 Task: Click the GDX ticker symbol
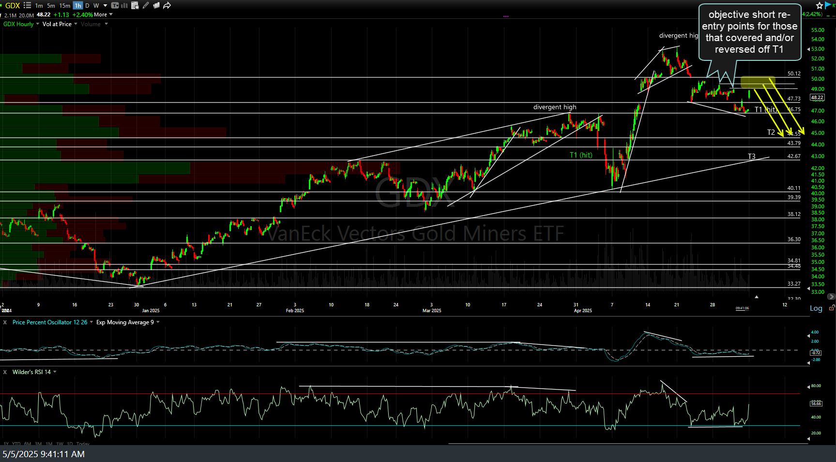(13, 5)
